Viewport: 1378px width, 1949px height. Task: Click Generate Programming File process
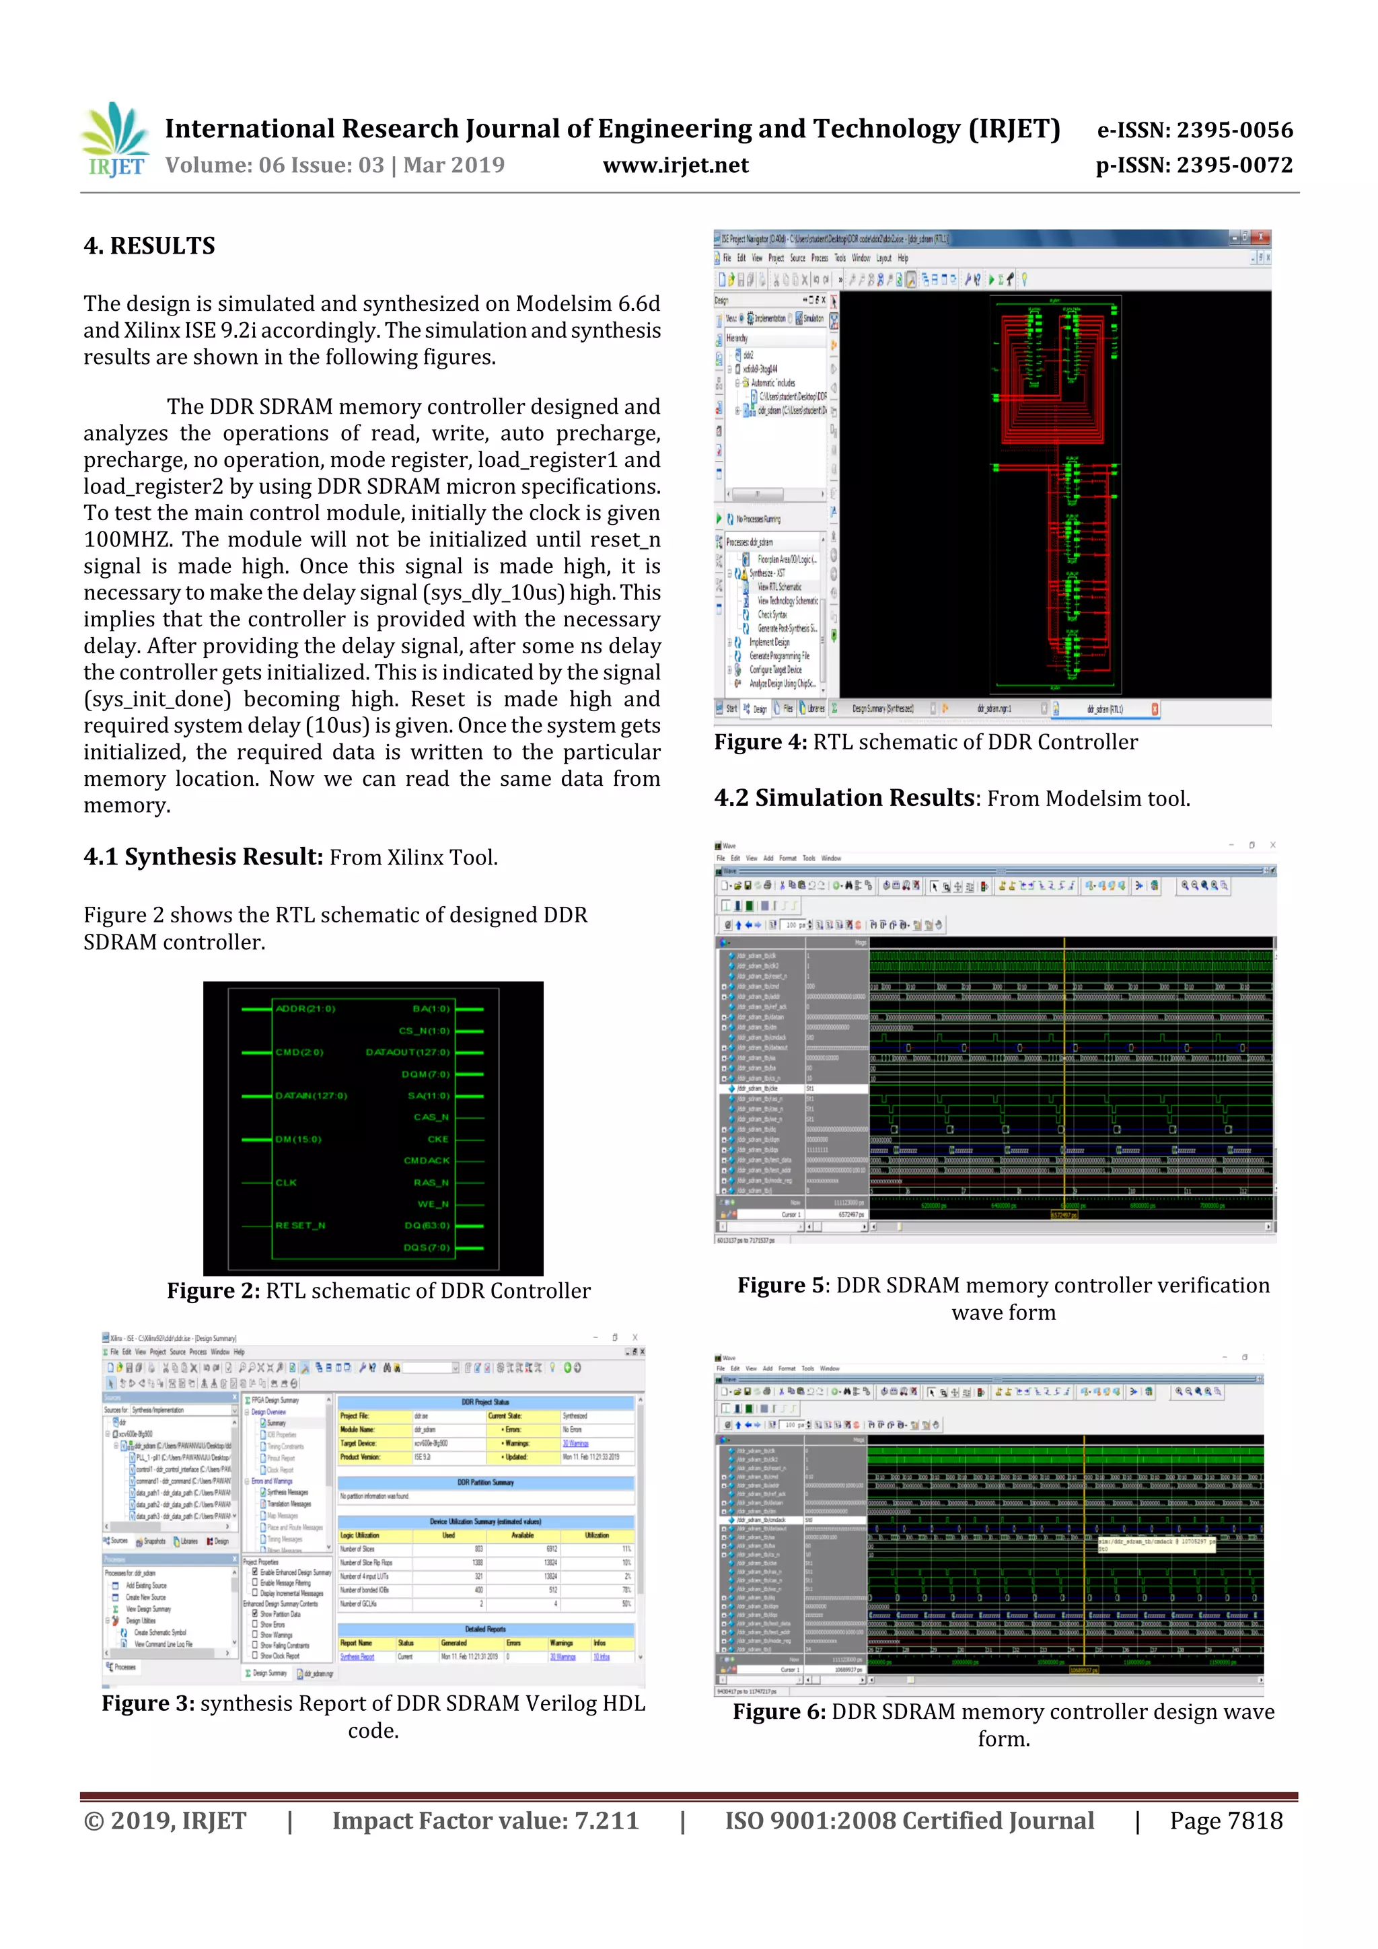[779, 655]
